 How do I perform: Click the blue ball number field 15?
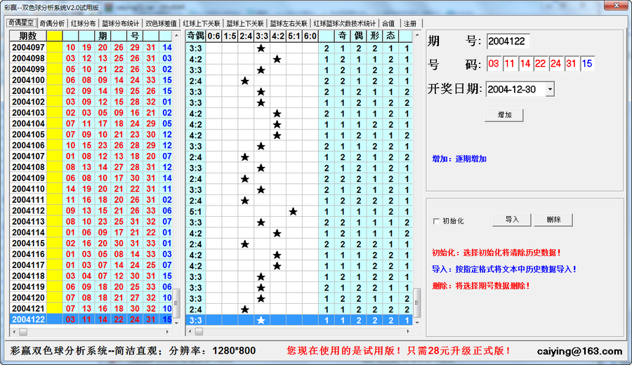(587, 64)
